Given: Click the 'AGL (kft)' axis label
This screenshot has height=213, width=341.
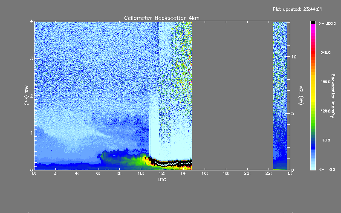Looking at the screenshot, I should click(x=301, y=95).
